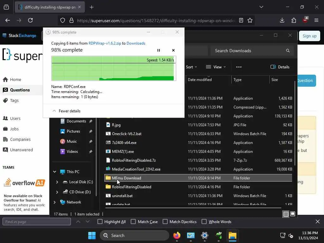Select MEMZ(1).exe file
The height and width of the screenshot is (243, 324).
(198, 152)
